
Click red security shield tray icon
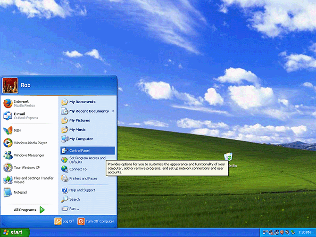click(282, 232)
